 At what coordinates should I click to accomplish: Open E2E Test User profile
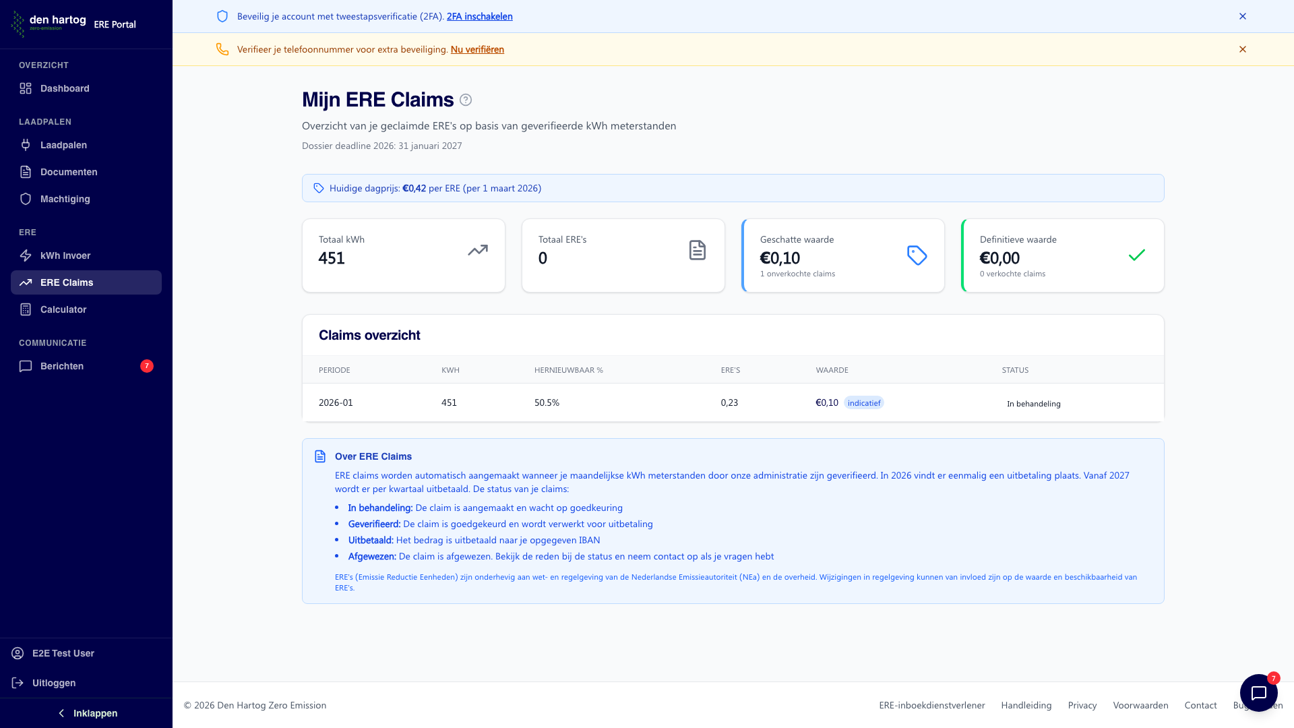pyautogui.click(x=63, y=653)
